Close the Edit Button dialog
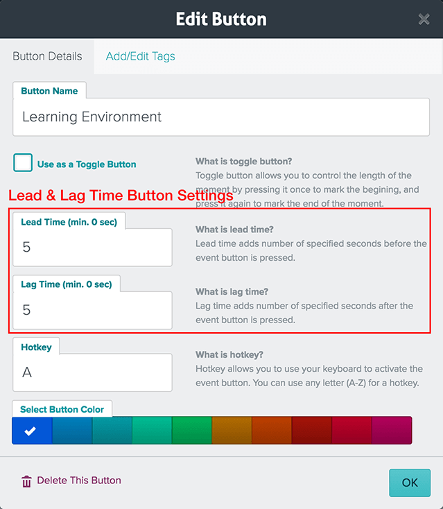 pyautogui.click(x=424, y=19)
